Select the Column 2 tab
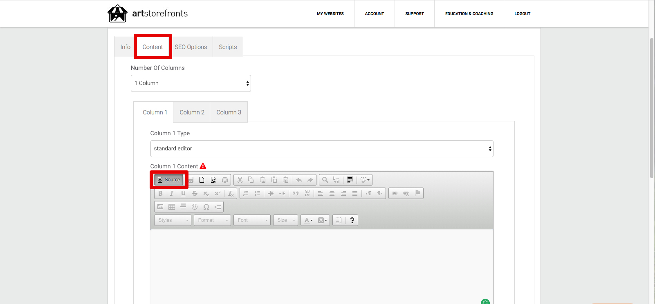 click(x=192, y=112)
